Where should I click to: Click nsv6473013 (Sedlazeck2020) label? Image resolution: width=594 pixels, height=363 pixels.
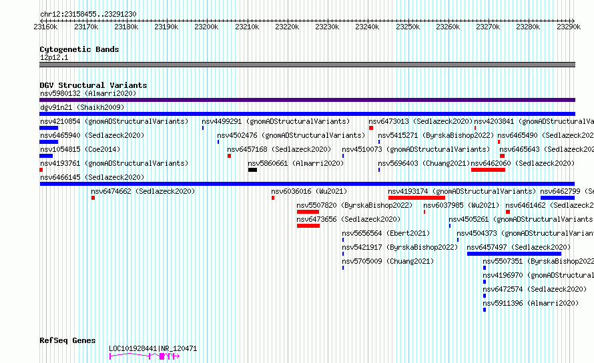click(420, 121)
